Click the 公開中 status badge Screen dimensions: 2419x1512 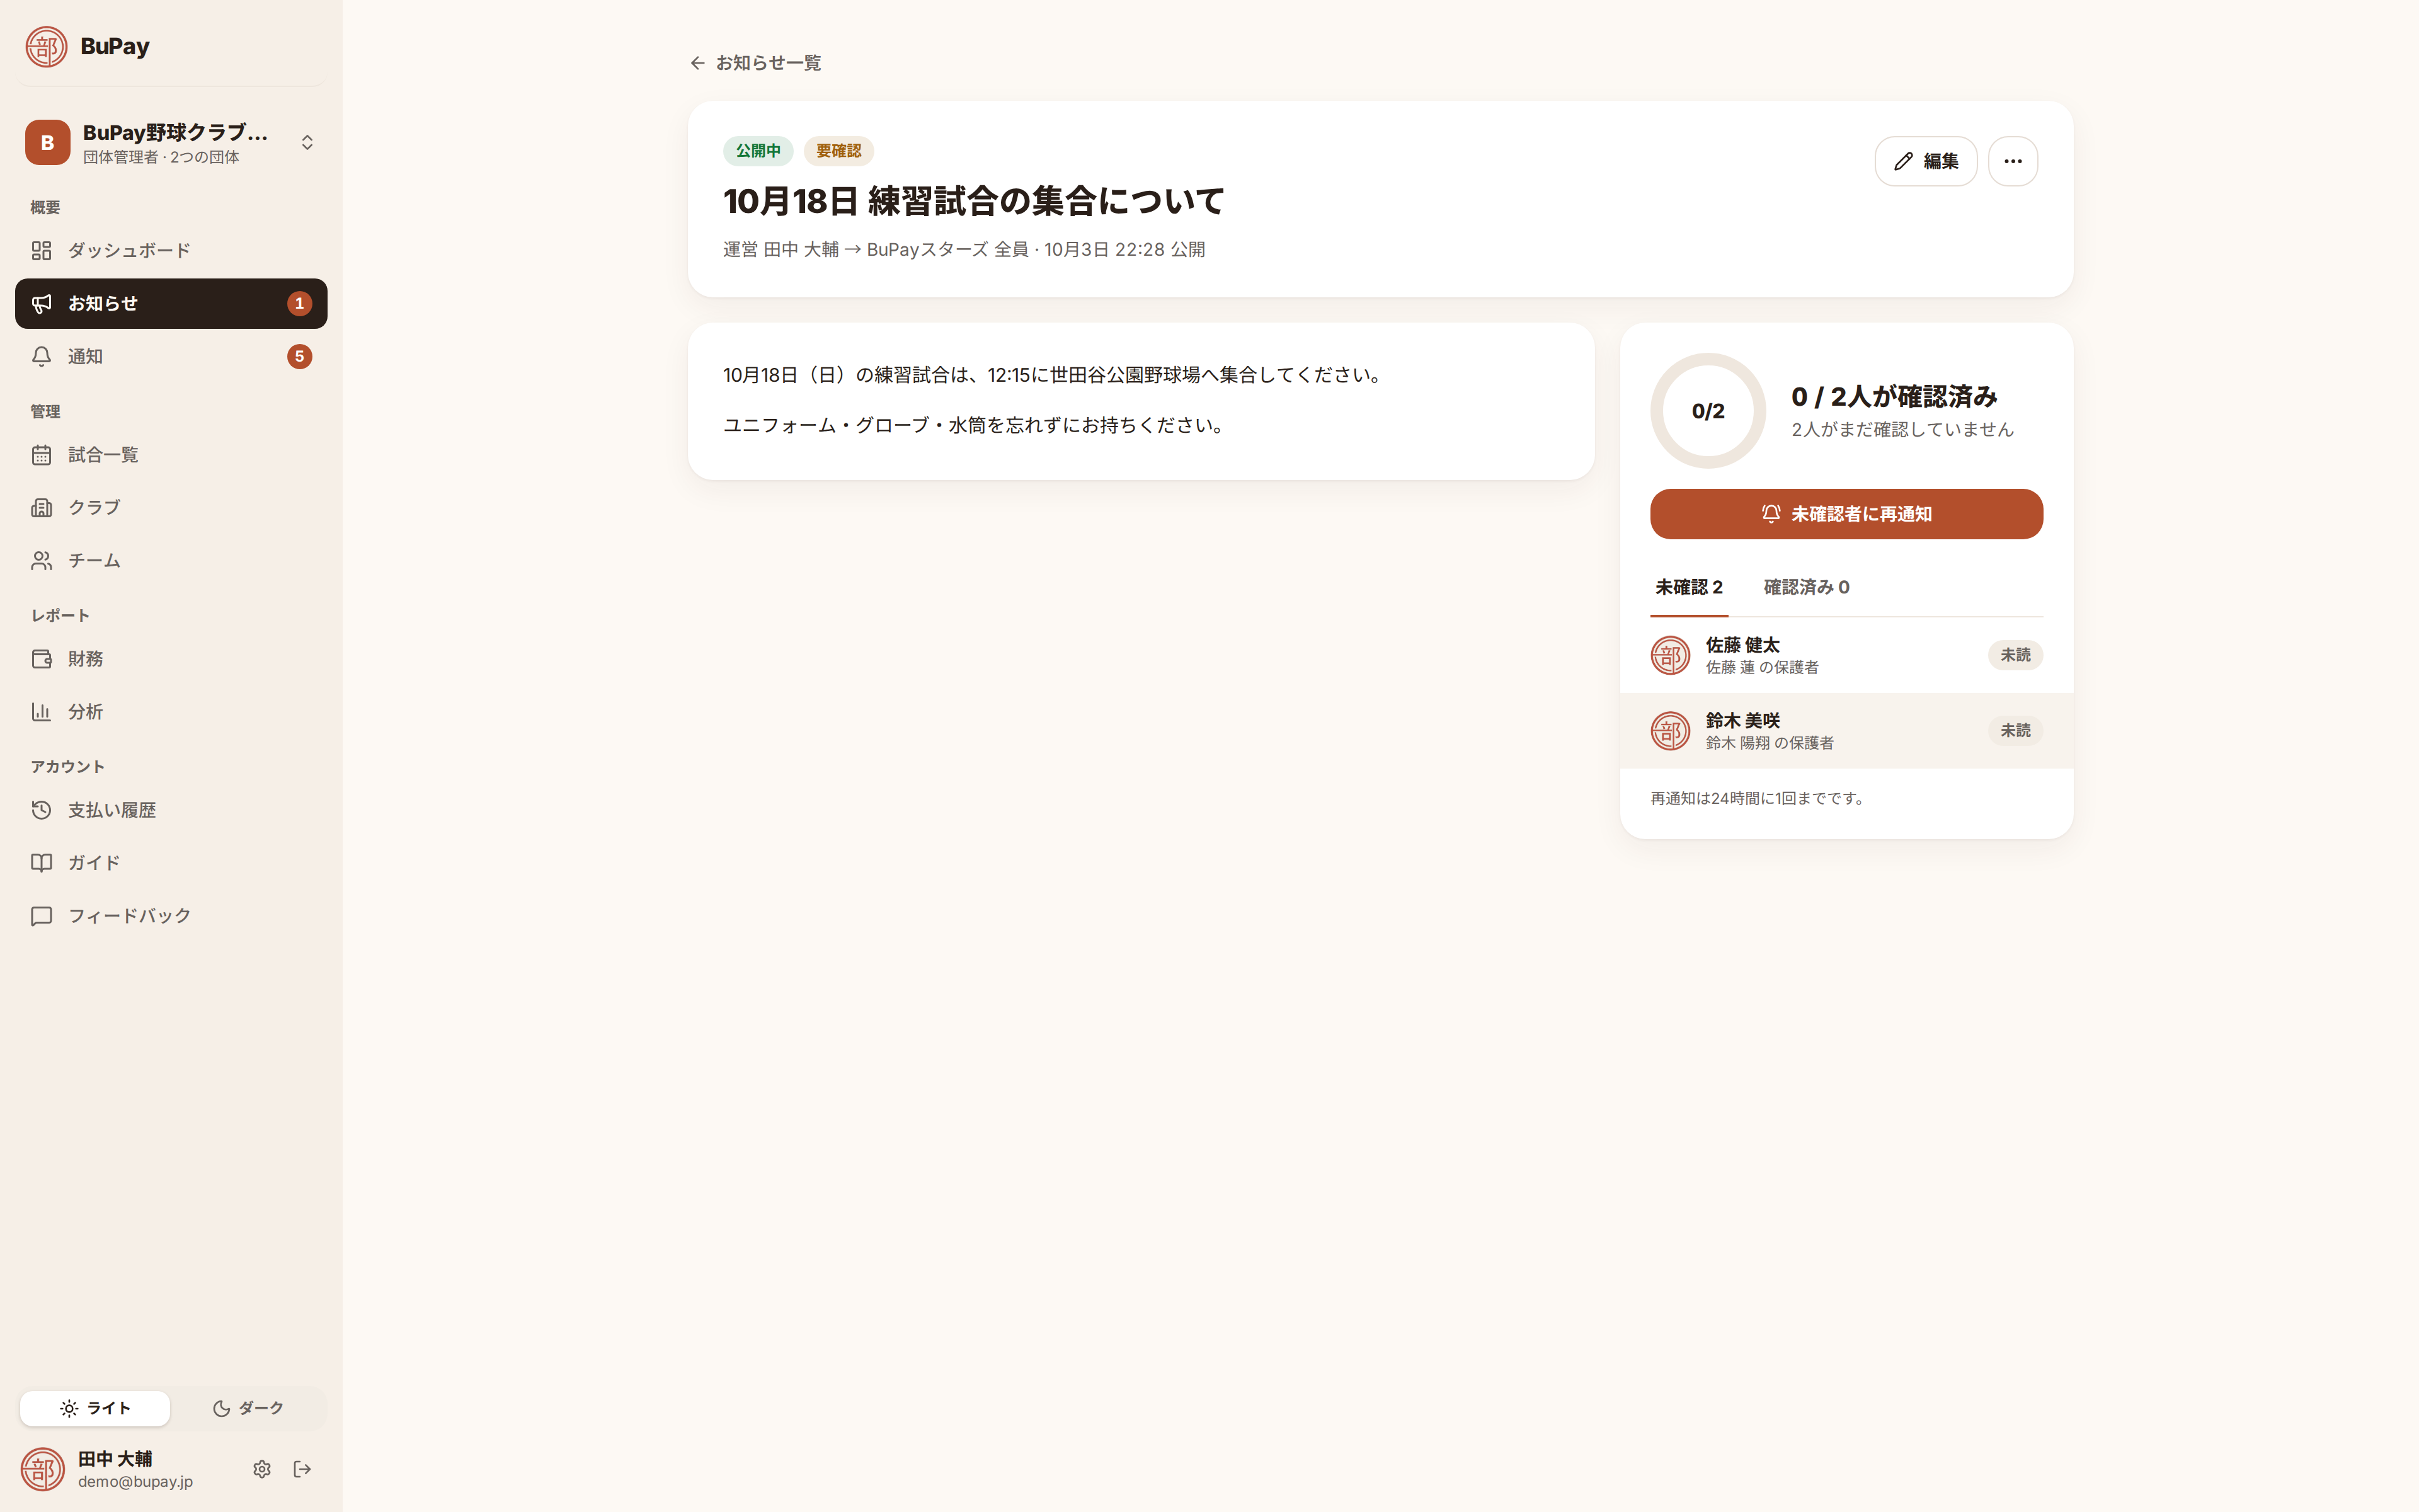(x=758, y=151)
